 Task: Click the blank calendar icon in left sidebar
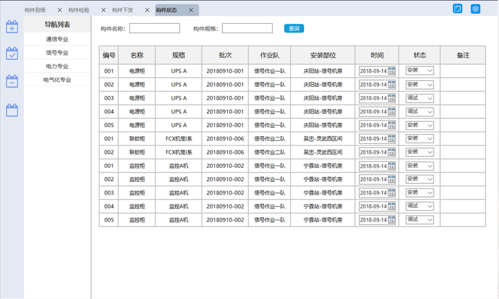coord(12,110)
